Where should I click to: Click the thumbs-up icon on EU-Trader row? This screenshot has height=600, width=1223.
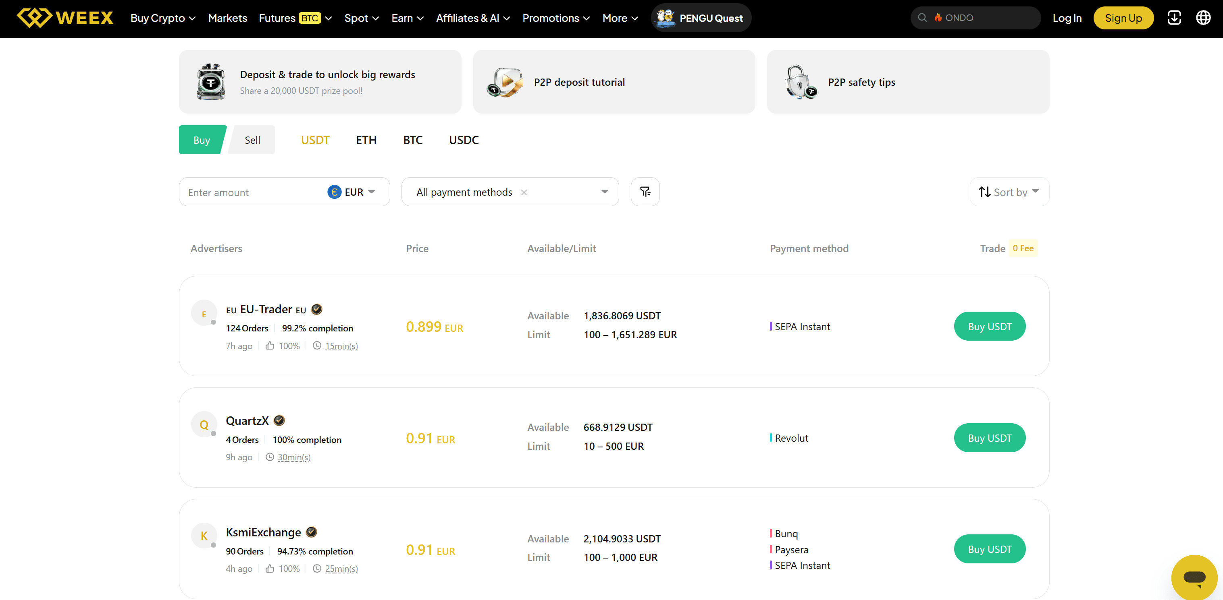coord(270,346)
